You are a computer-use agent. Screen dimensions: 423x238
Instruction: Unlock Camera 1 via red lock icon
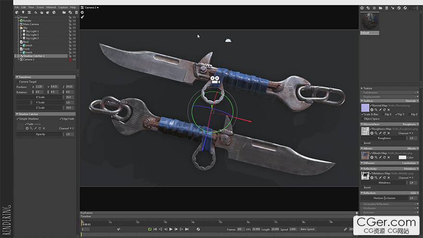tap(70, 59)
